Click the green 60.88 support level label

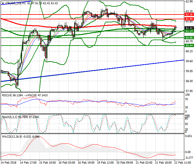(189, 37)
